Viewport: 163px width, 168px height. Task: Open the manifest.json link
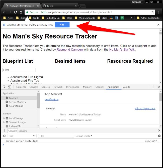click(x=52, y=100)
